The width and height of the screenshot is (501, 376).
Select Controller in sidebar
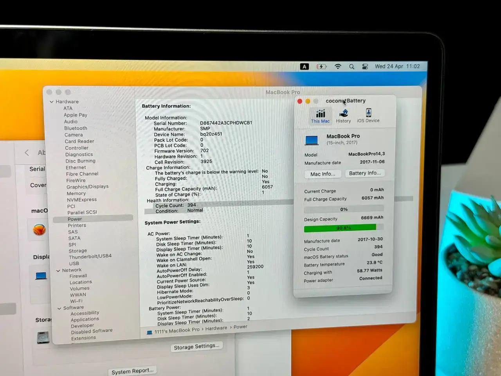(x=77, y=148)
